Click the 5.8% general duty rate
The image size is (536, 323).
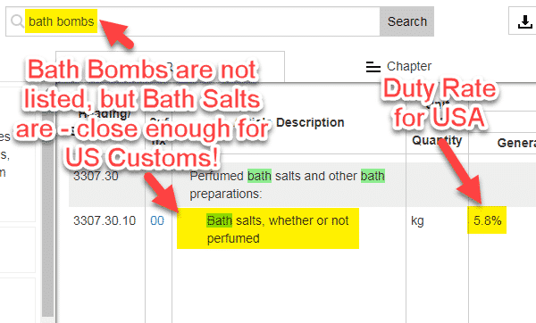[488, 220]
